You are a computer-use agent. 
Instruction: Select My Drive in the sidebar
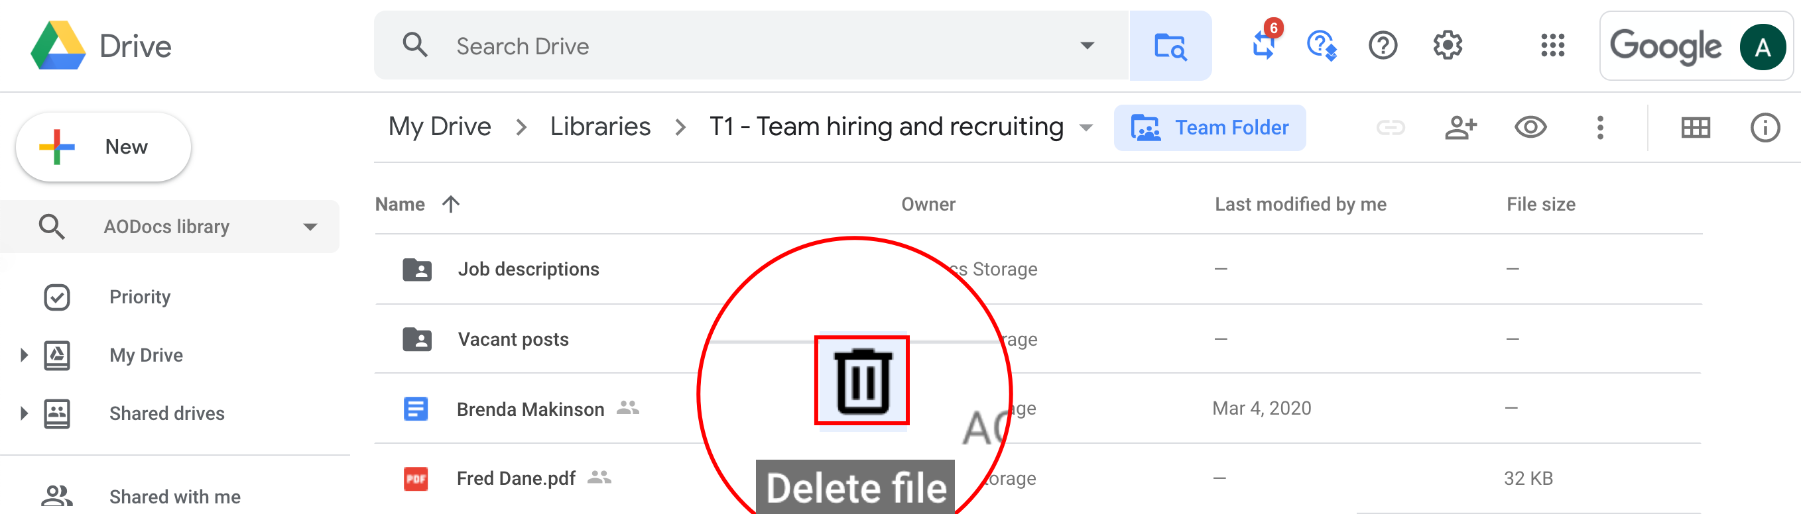point(146,355)
